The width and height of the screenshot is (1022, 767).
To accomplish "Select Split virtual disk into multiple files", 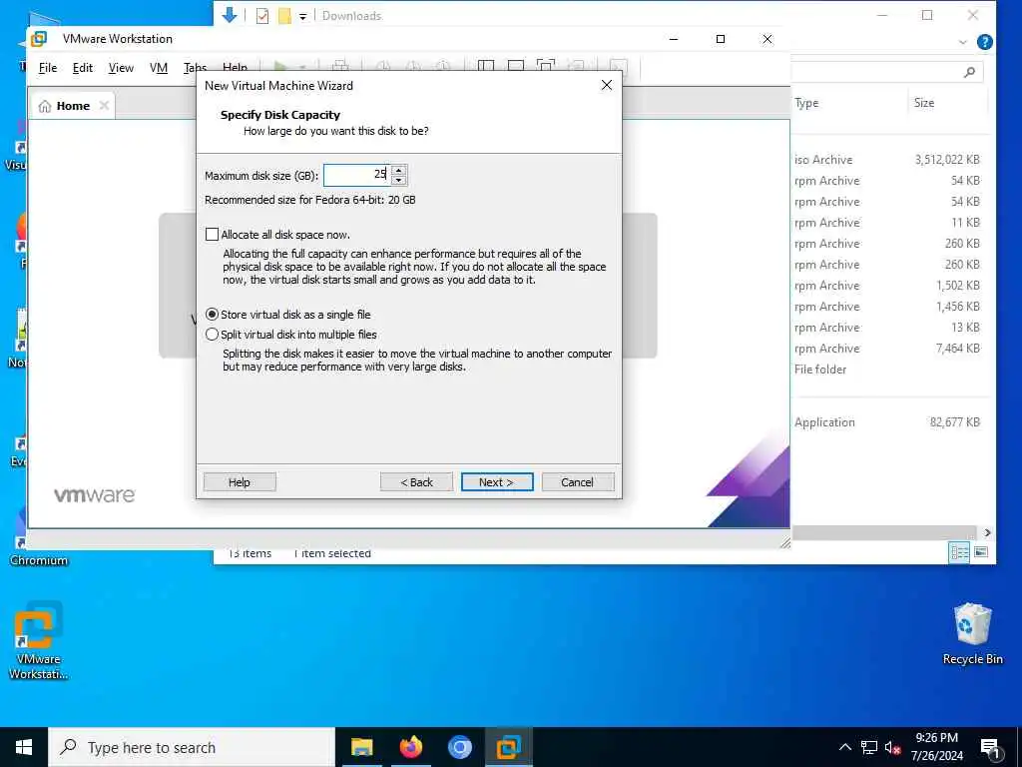I will pyautogui.click(x=212, y=335).
